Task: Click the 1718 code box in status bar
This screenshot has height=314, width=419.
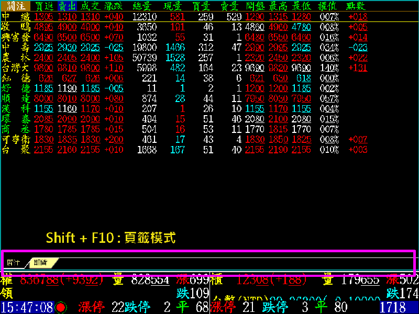Action: (398, 307)
